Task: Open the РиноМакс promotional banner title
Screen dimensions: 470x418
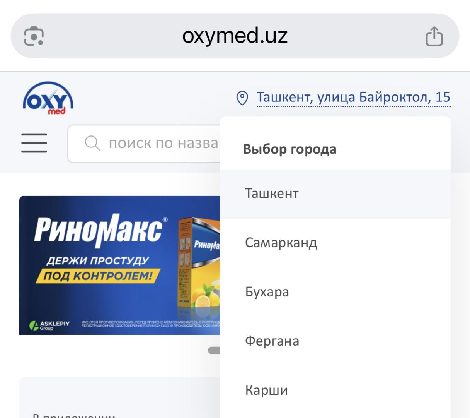Action: [99, 230]
